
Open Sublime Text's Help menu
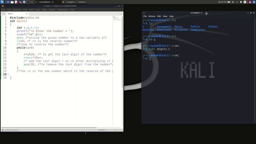coord(72,10)
